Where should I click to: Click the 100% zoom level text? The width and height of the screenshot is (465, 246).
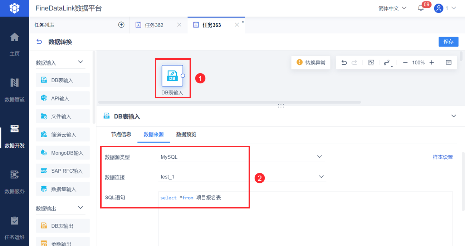[418, 63]
